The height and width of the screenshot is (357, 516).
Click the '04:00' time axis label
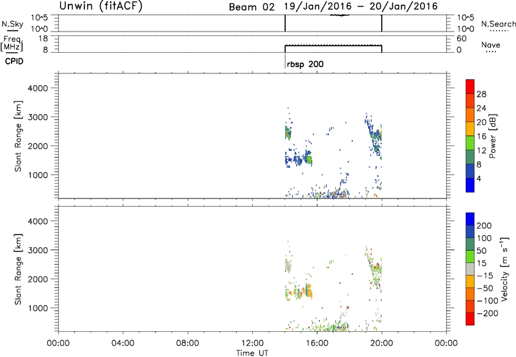(123, 343)
